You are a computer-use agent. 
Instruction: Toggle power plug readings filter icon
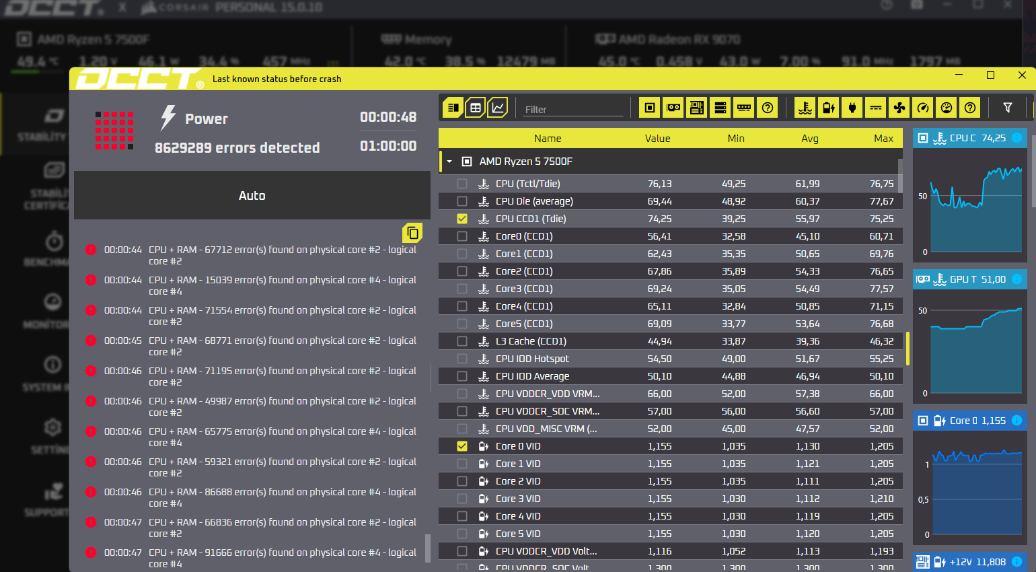(852, 108)
